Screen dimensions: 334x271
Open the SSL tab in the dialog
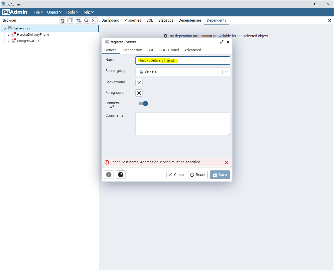coord(151,50)
